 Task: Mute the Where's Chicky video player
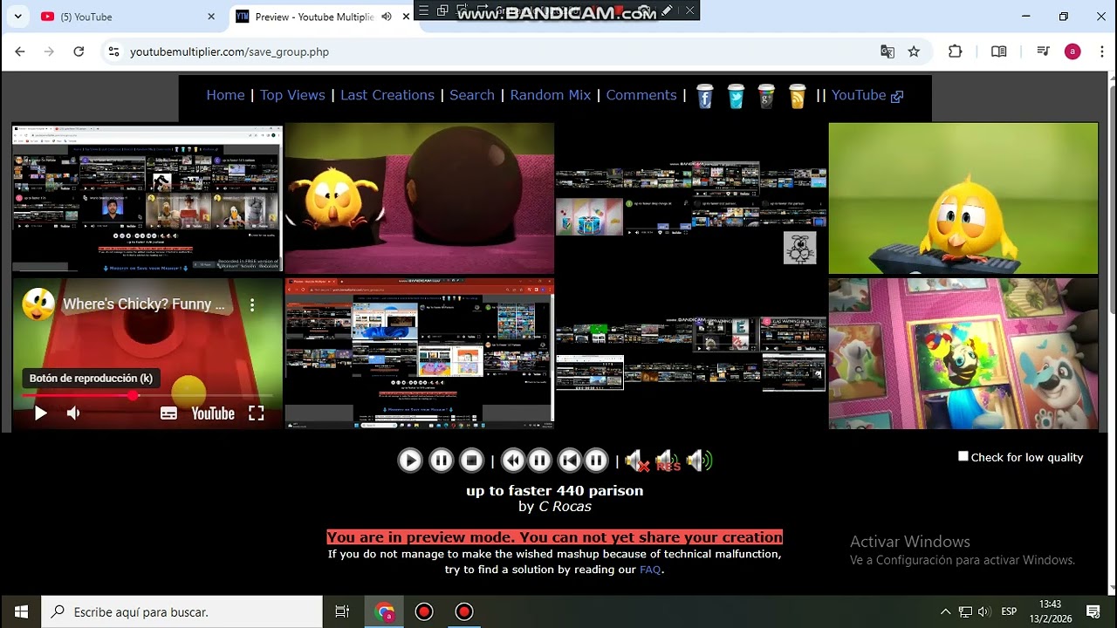point(73,413)
